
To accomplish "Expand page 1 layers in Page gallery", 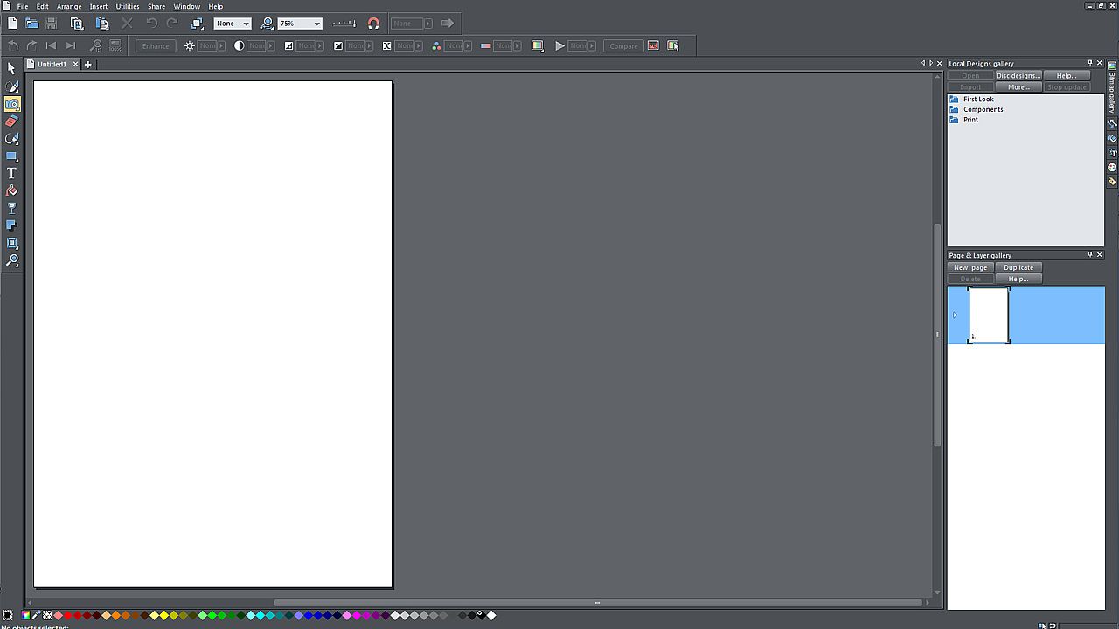I will click(x=955, y=314).
